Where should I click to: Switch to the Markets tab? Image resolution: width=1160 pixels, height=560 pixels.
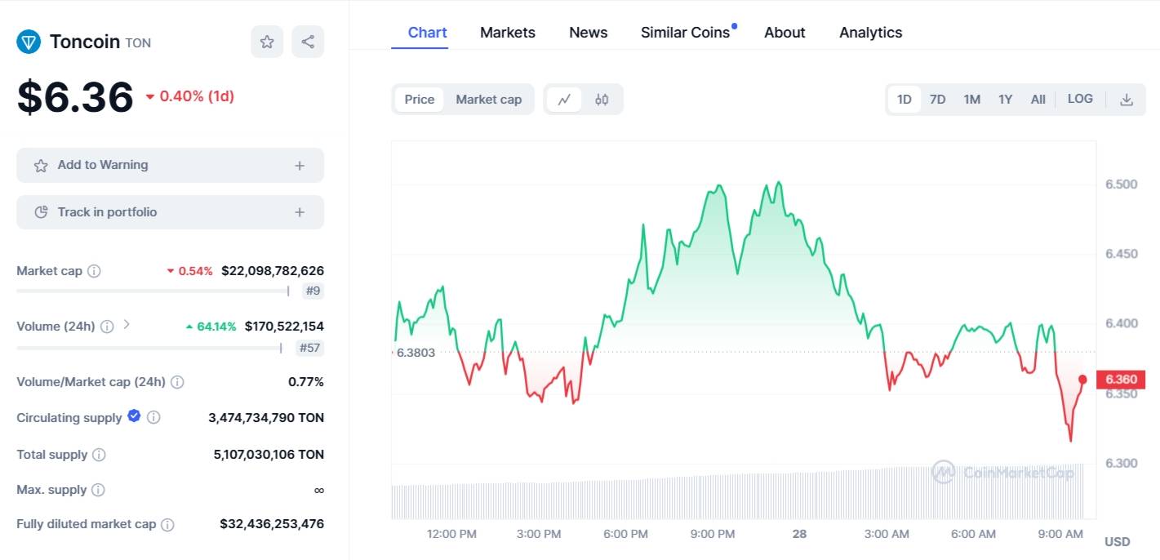coord(508,33)
